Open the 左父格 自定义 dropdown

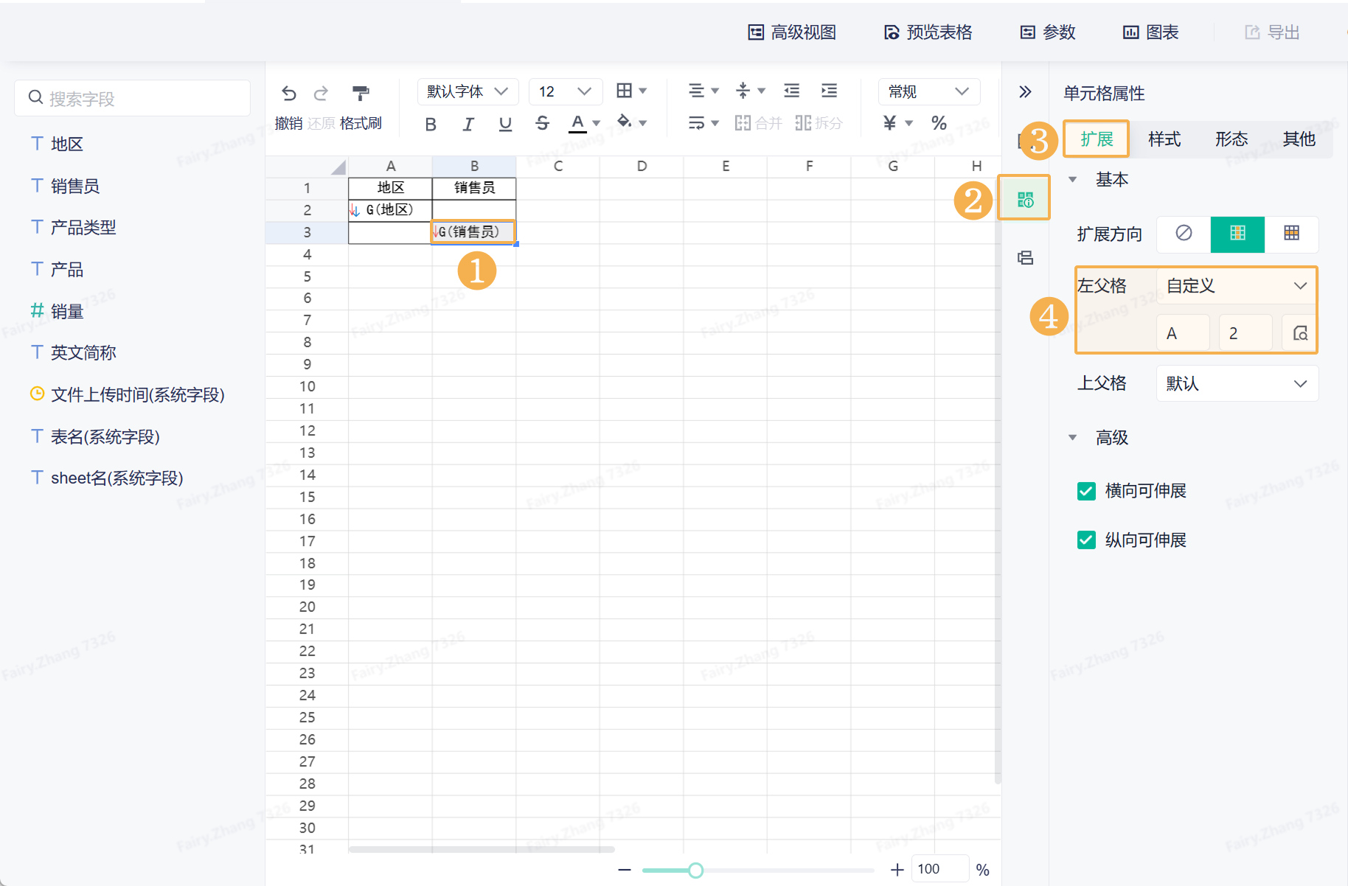pyautogui.click(x=1237, y=286)
